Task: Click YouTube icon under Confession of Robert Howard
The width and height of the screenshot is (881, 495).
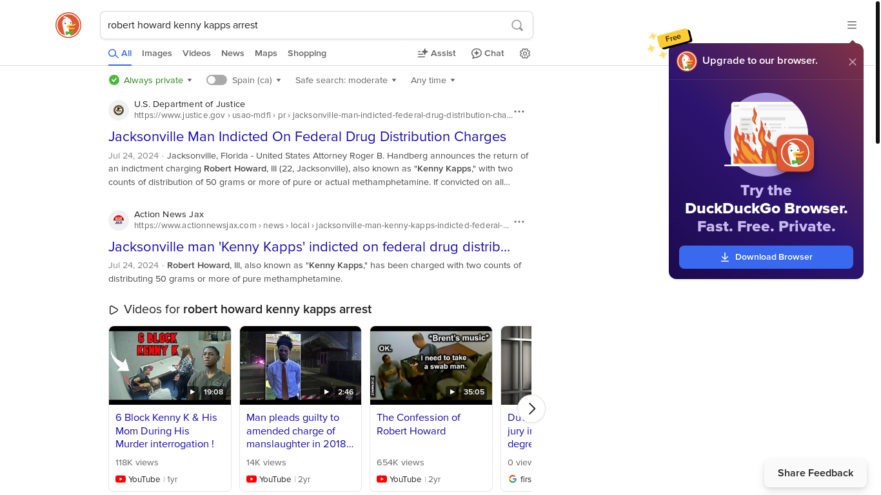Action: (x=382, y=479)
